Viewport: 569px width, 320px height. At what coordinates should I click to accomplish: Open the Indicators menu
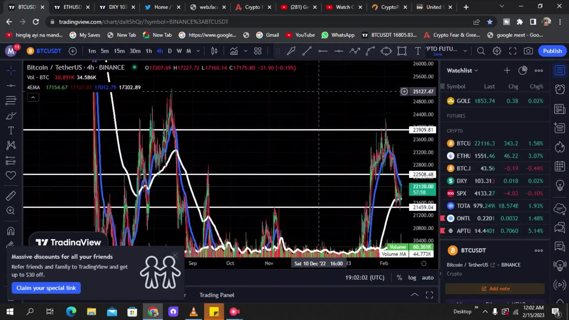(x=234, y=51)
